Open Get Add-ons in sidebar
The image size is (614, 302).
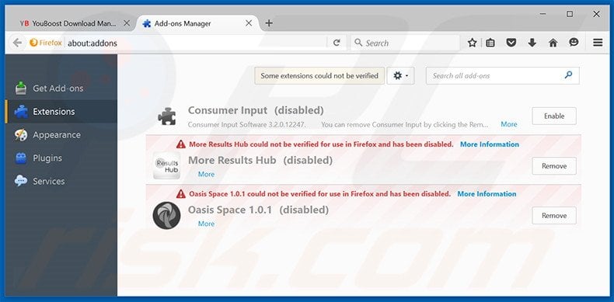click(x=61, y=89)
